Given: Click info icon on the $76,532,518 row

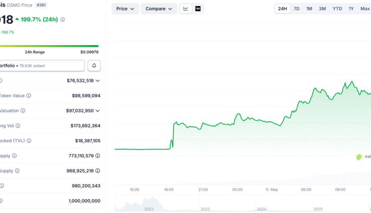Looking at the screenshot, I should [1, 81].
